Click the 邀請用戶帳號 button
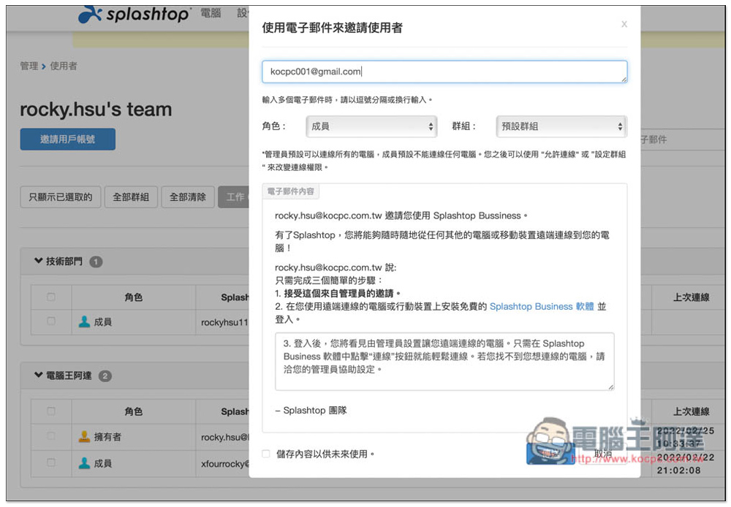731x507 pixels. pyautogui.click(x=67, y=139)
